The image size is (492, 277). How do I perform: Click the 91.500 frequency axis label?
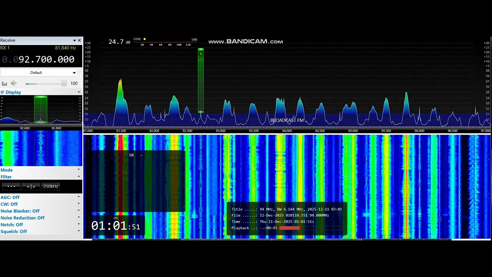[121, 131]
